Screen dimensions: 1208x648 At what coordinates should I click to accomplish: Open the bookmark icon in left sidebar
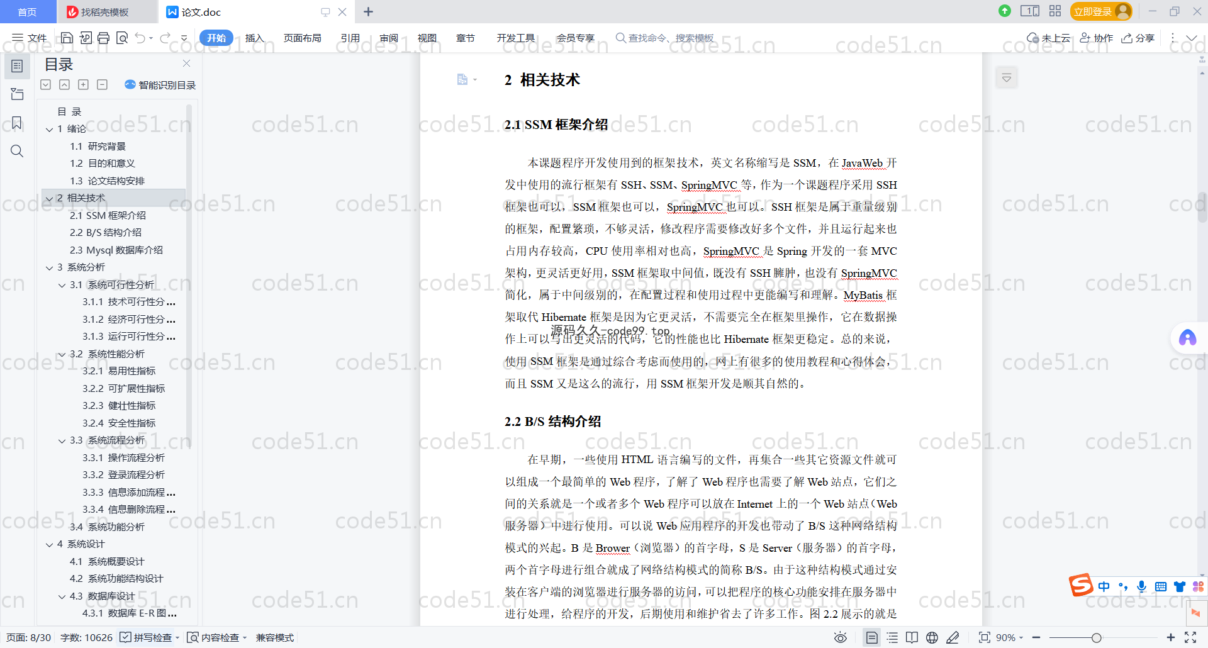[x=17, y=123]
